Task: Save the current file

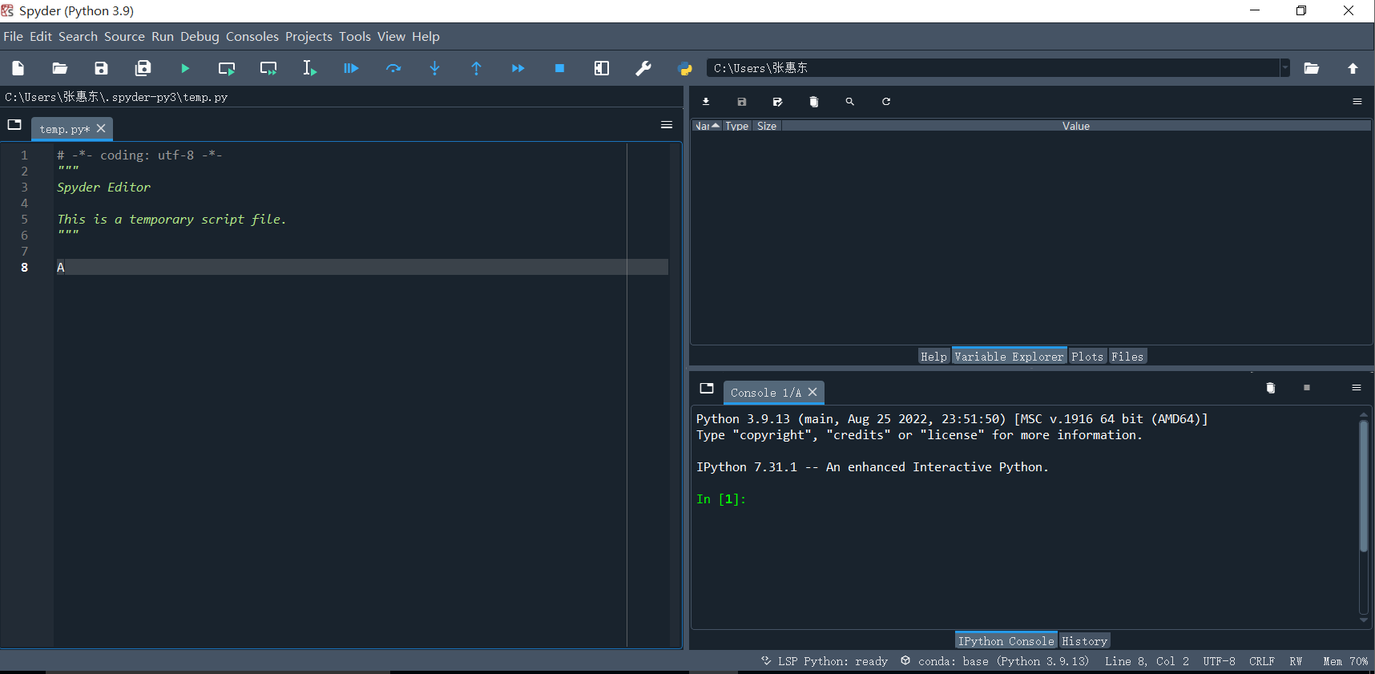Action: click(101, 68)
